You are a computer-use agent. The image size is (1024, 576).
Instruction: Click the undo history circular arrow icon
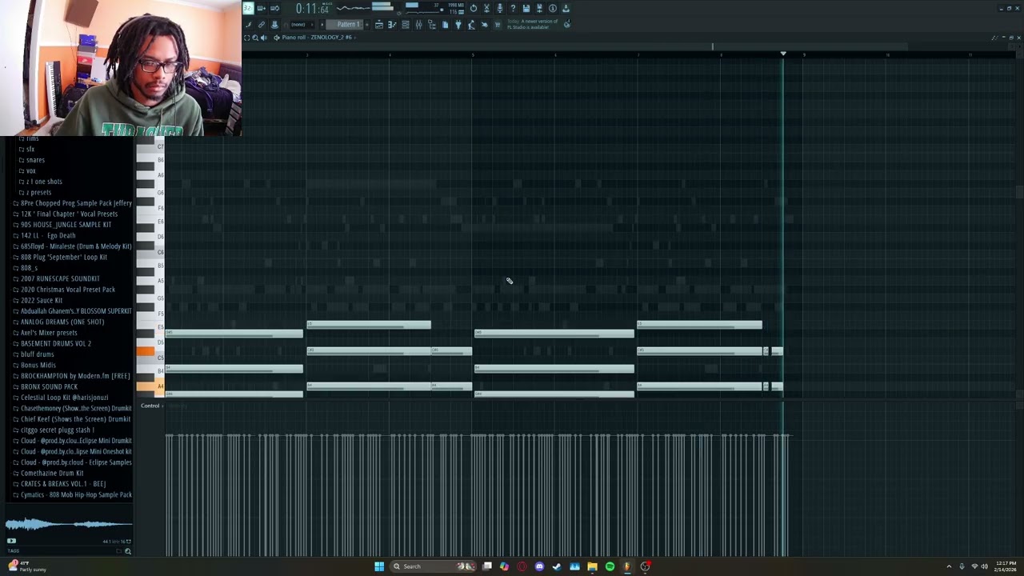click(474, 8)
